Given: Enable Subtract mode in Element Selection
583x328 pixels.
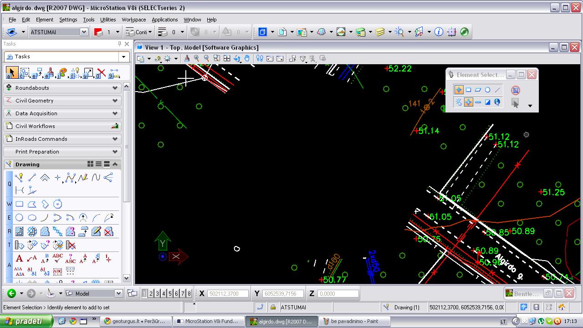Looking at the screenshot, I should [x=478, y=102].
